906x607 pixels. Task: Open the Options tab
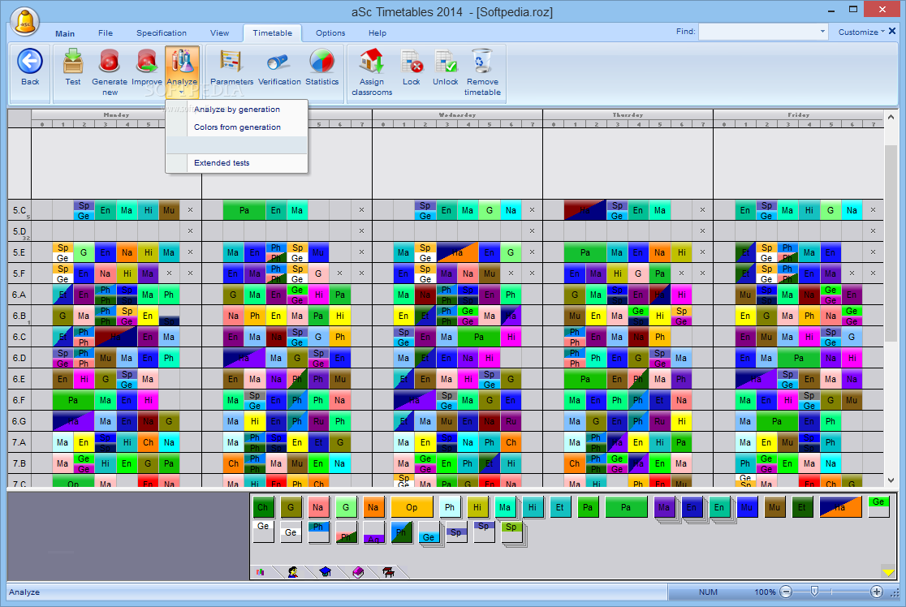tap(330, 33)
